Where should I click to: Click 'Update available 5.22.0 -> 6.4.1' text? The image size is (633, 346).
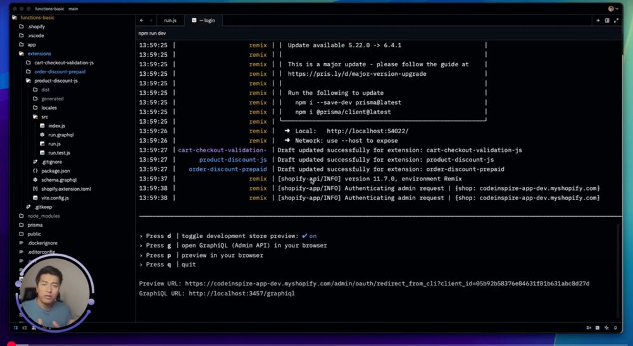point(344,45)
